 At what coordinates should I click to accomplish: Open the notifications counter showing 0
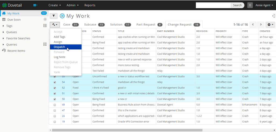[x=250, y=5]
